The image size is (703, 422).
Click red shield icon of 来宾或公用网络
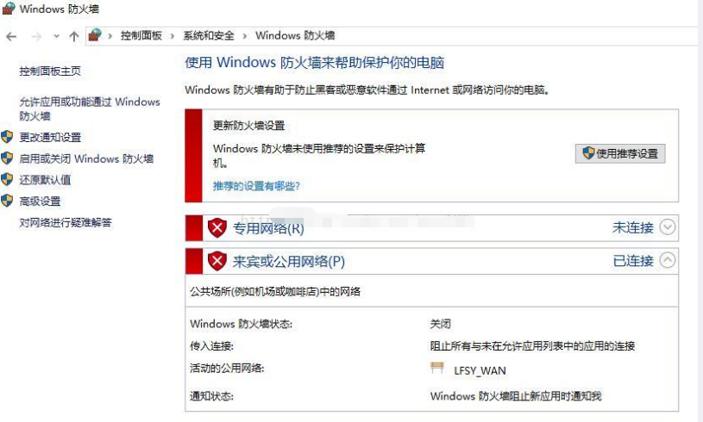pos(217,261)
